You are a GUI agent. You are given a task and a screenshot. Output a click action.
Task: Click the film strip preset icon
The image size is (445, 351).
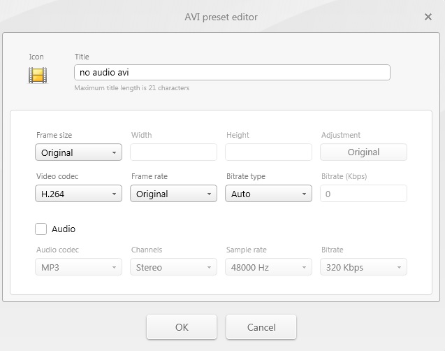(37, 75)
